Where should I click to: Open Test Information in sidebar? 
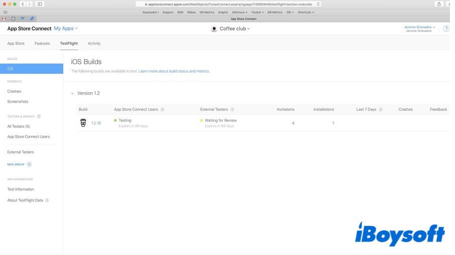click(x=21, y=189)
